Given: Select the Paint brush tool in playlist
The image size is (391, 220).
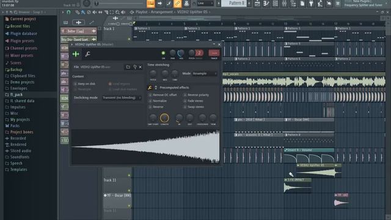Looking at the screenshot, I should click(83, 12).
